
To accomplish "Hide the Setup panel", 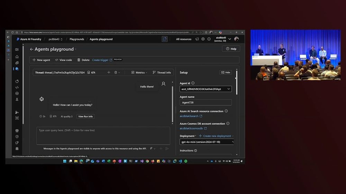I will [x=226, y=72].
